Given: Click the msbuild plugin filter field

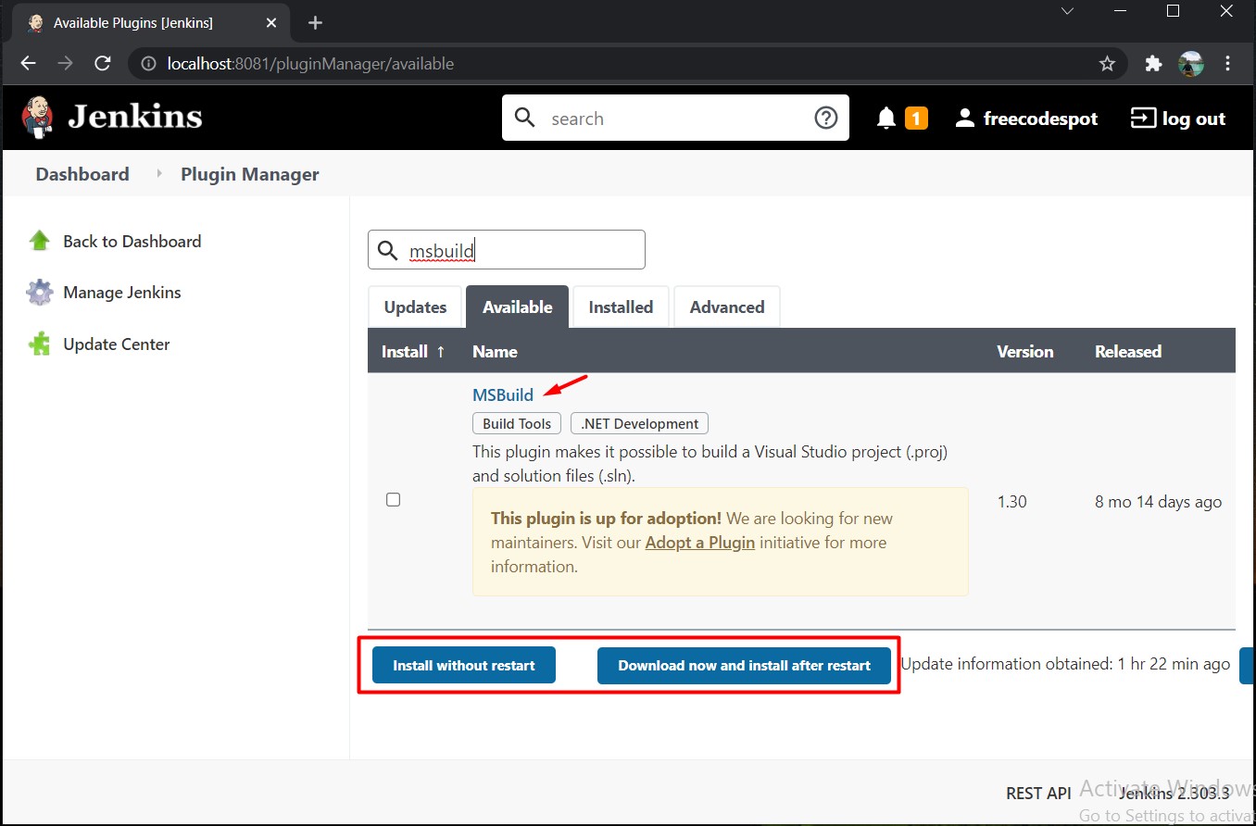Looking at the screenshot, I should [x=507, y=250].
